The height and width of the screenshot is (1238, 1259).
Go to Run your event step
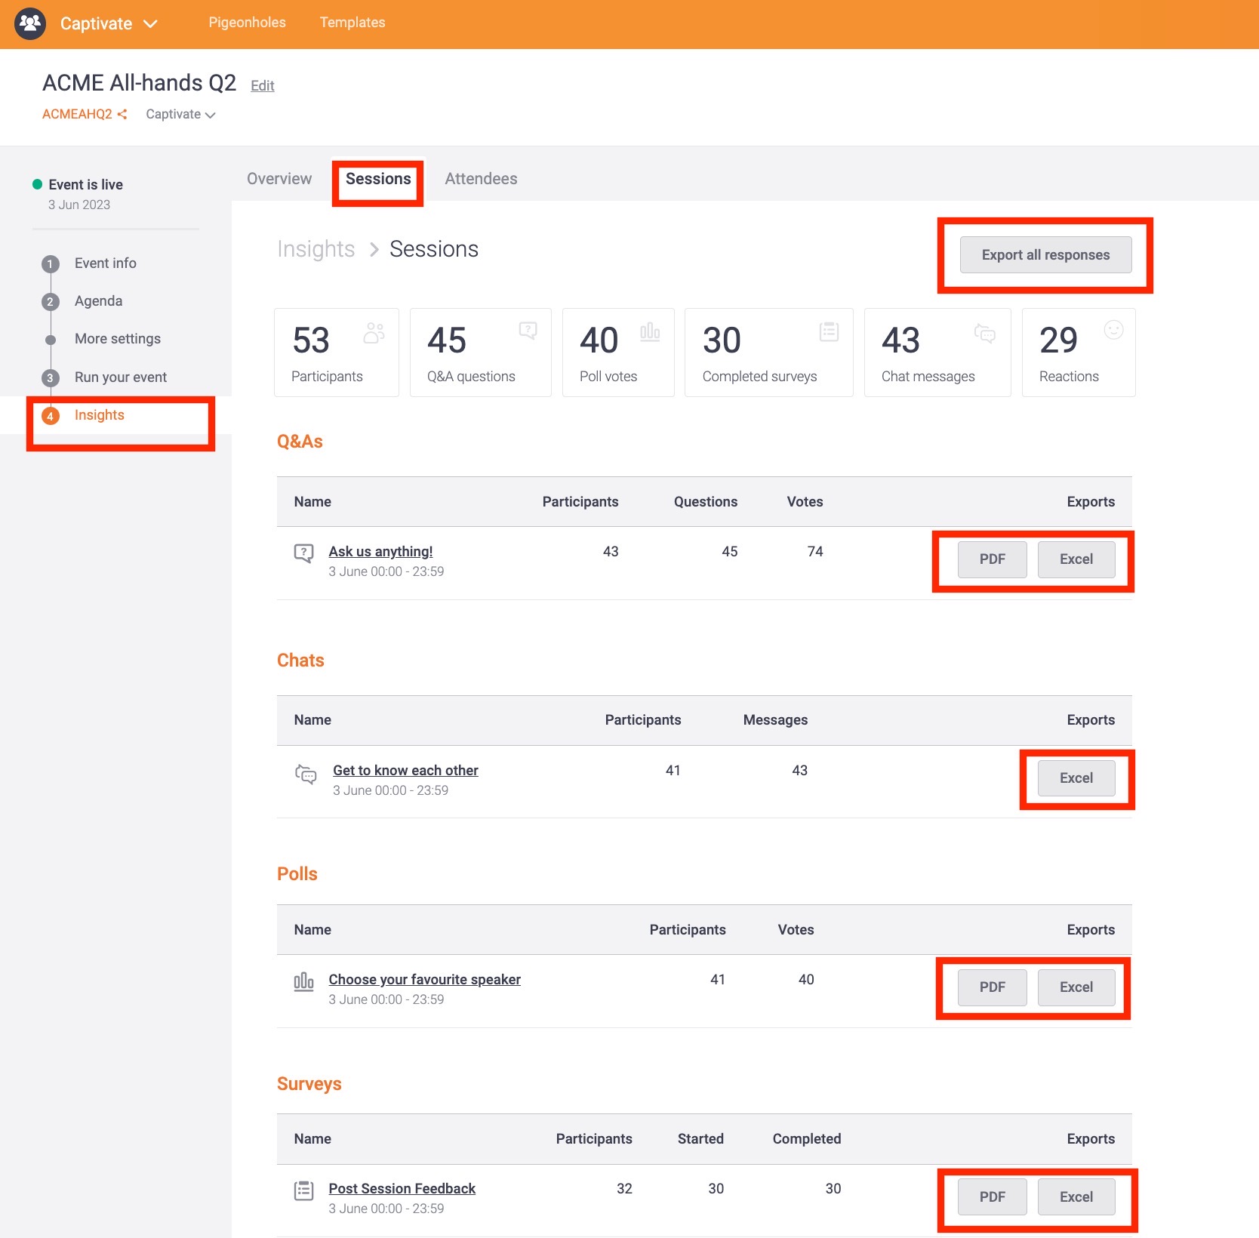click(120, 377)
